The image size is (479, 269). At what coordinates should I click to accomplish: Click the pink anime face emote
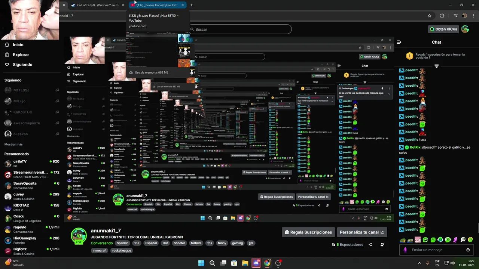point(418,240)
